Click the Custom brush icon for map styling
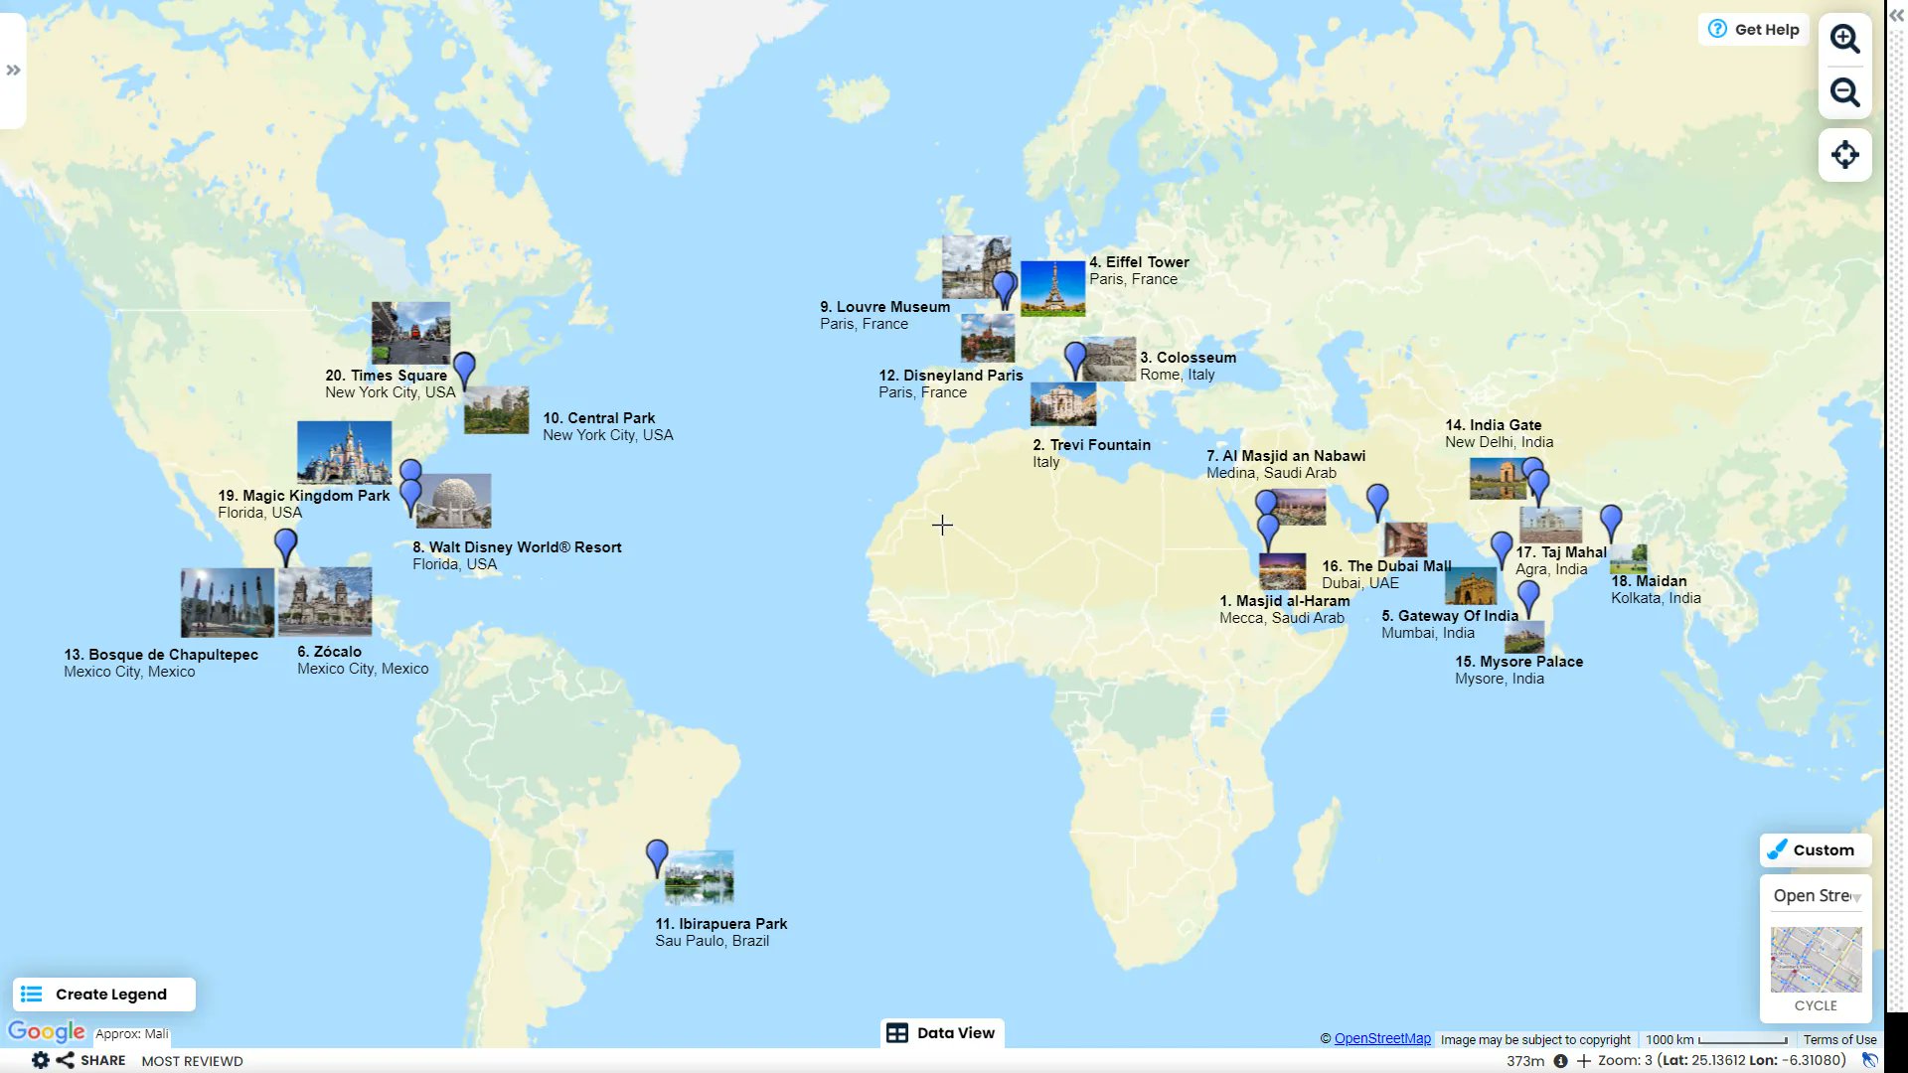 pyautogui.click(x=1778, y=849)
